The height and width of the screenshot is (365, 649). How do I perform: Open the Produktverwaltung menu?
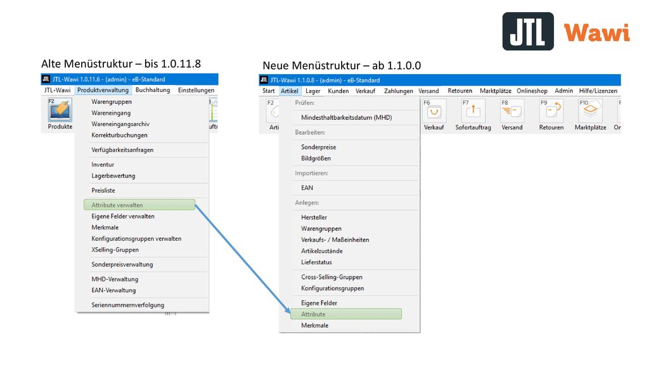tap(103, 90)
